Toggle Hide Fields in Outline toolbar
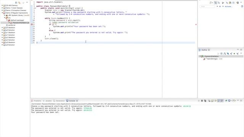This screenshot has height=137, width=244. [x=228, y=54]
